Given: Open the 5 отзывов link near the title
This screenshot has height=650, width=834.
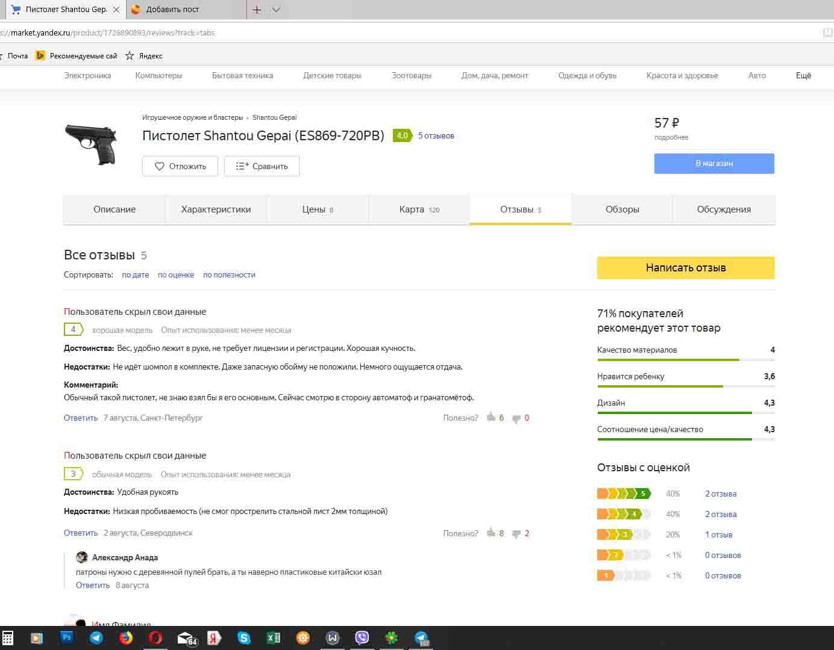Looking at the screenshot, I should coord(436,136).
